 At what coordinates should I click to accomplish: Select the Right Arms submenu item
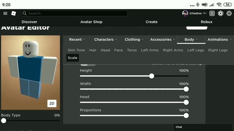[173, 50]
